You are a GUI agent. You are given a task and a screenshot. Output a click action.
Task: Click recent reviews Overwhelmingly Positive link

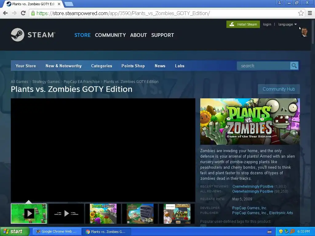tap(253, 187)
